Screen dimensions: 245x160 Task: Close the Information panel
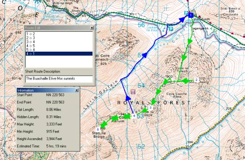[77, 90]
